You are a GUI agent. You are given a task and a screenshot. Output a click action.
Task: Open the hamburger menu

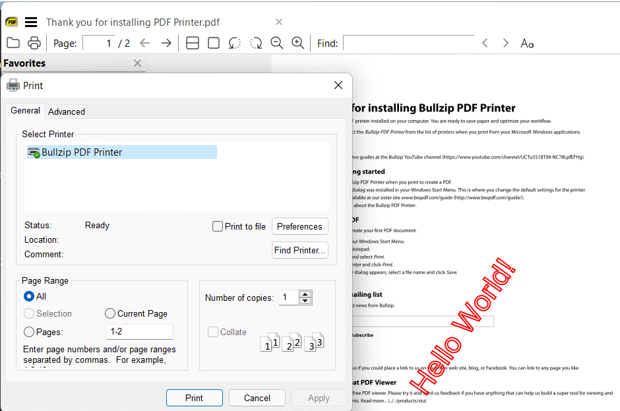coord(30,22)
